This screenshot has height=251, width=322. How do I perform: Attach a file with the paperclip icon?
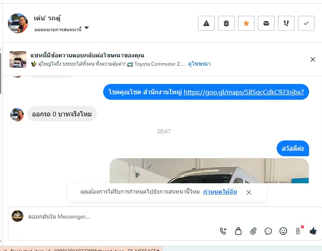[x=253, y=231]
